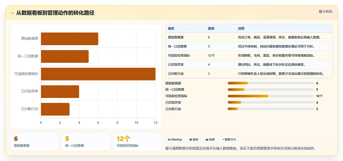Click the footer note starting 漏斗强调数据分析
The image size is (343, 161).
tap(241, 149)
